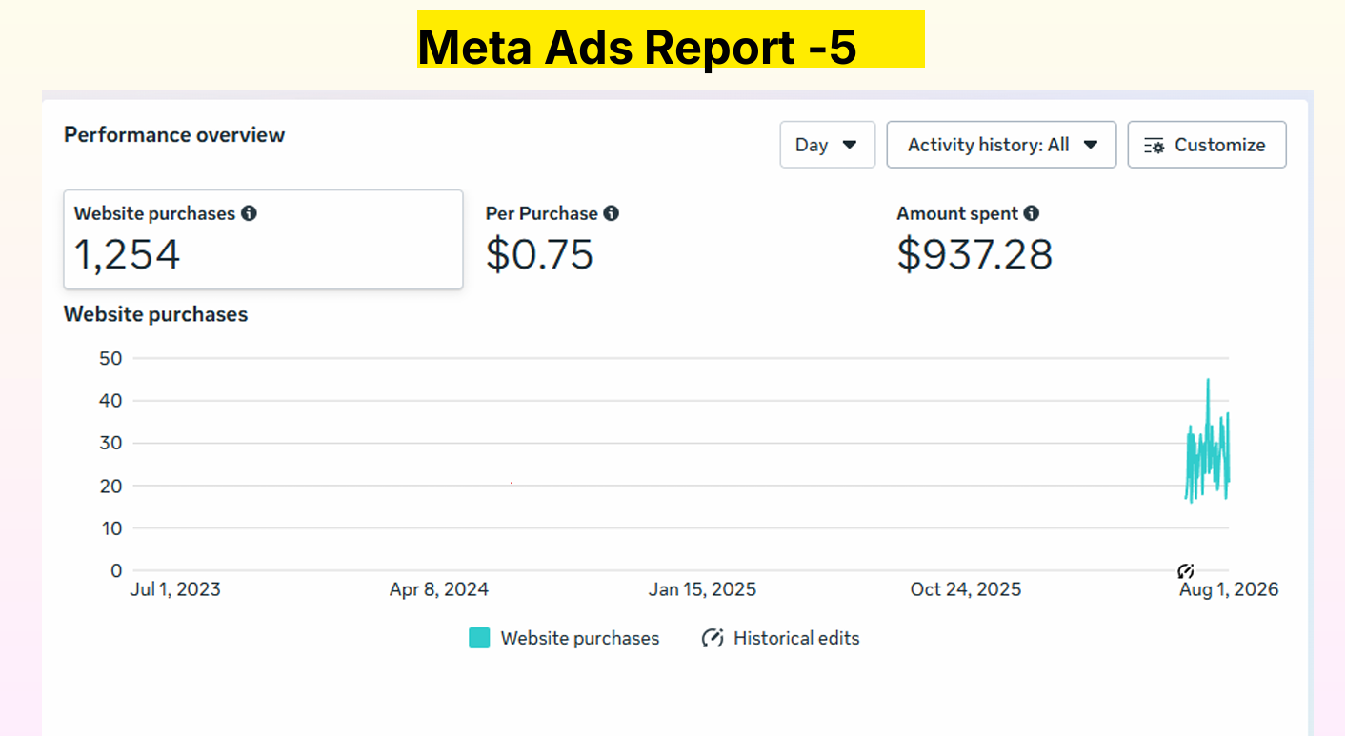
Task: Click the info icon next to Amount spent
Action: point(1032,213)
